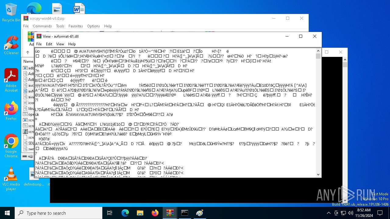
Task: Select the libu file entry in WinRAR
Action: coord(29,109)
